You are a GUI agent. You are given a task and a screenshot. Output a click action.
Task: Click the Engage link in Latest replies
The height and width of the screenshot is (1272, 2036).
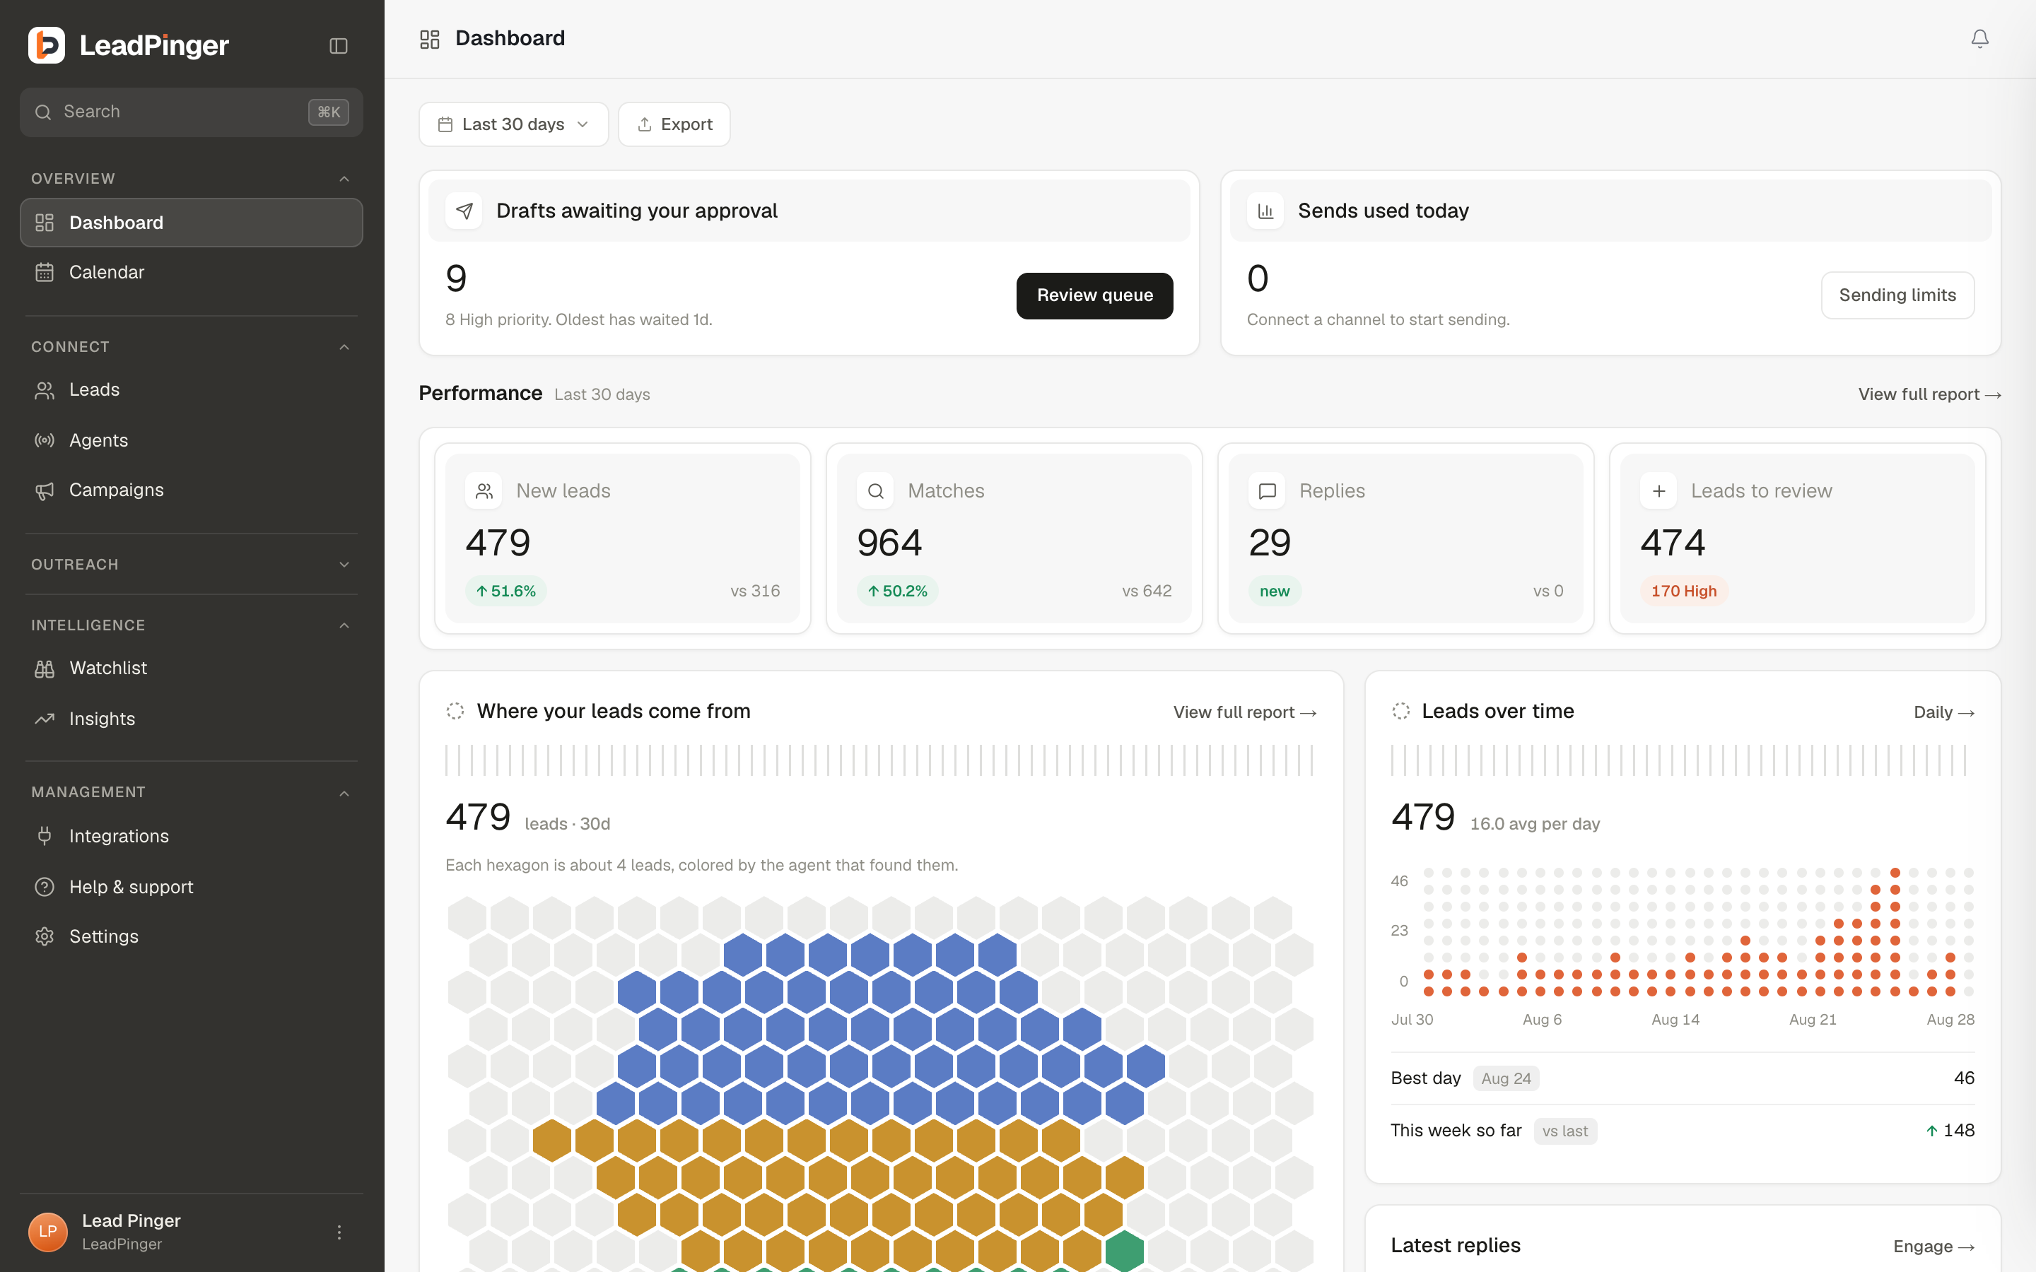(x=1933, y=1247)
